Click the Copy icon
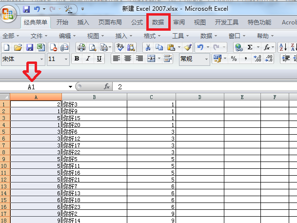This screenshot has height=223, width=297. pyautogui.click(x=159, y=47)
